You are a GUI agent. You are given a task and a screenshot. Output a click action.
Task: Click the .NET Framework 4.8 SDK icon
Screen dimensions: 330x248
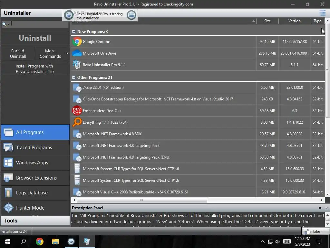tap(77, 134)
